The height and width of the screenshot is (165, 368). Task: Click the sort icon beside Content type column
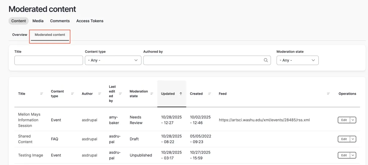[73, 94]
